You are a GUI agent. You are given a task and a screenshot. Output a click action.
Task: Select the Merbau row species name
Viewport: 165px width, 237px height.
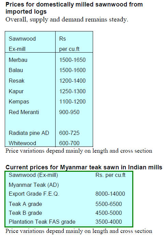[18, 60]
